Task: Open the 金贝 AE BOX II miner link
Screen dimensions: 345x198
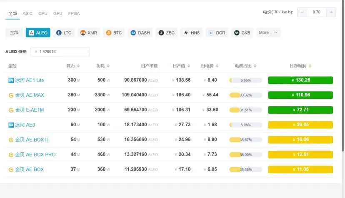Action: (x=31, y=140)
